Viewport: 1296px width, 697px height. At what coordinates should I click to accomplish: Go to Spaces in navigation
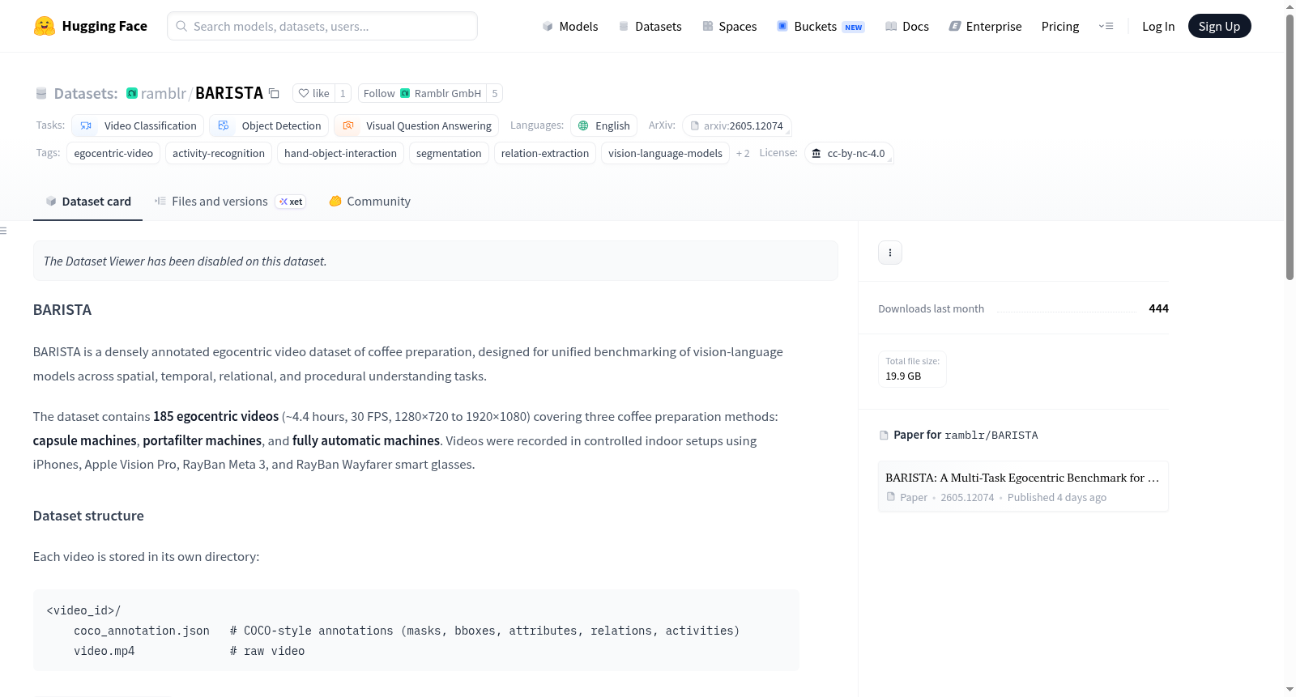[729, 26]
